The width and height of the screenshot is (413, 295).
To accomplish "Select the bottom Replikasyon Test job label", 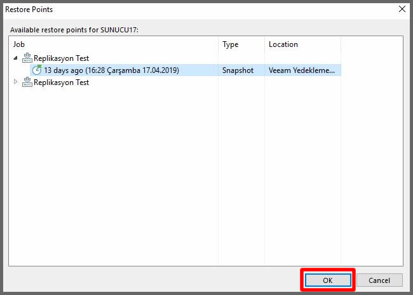I will [x=61, y=82].
